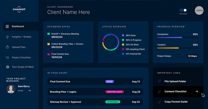The image size is (208, 109).
Task: Click the Sep 22 due date
Action: [136, 102]
